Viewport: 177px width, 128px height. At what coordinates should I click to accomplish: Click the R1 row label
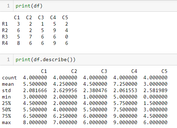(x=5, y=24)
